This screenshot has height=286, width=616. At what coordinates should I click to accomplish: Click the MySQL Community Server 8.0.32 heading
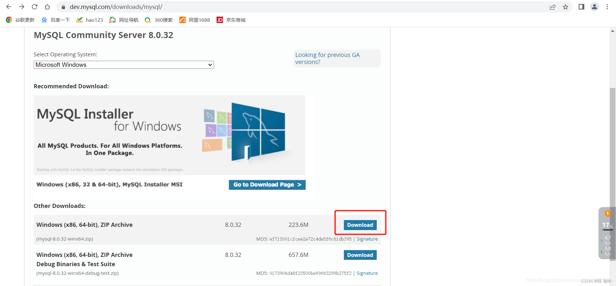[x=103, y=35]
